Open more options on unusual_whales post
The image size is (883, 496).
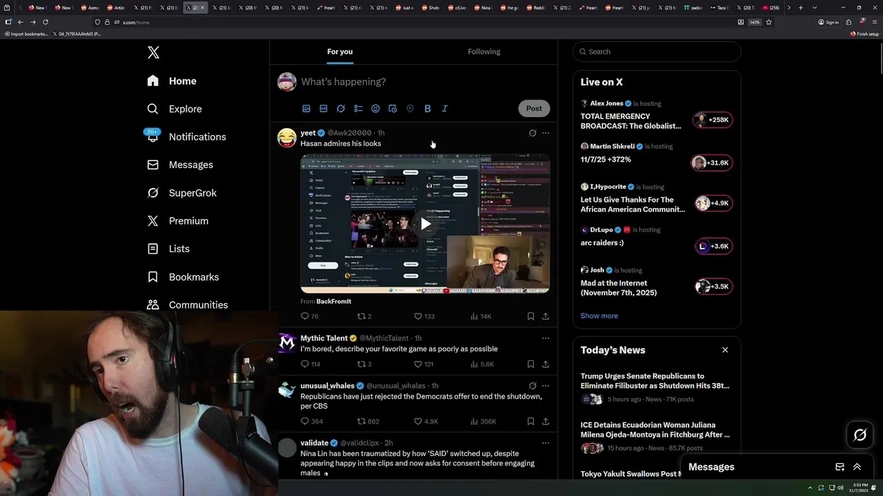546,386
